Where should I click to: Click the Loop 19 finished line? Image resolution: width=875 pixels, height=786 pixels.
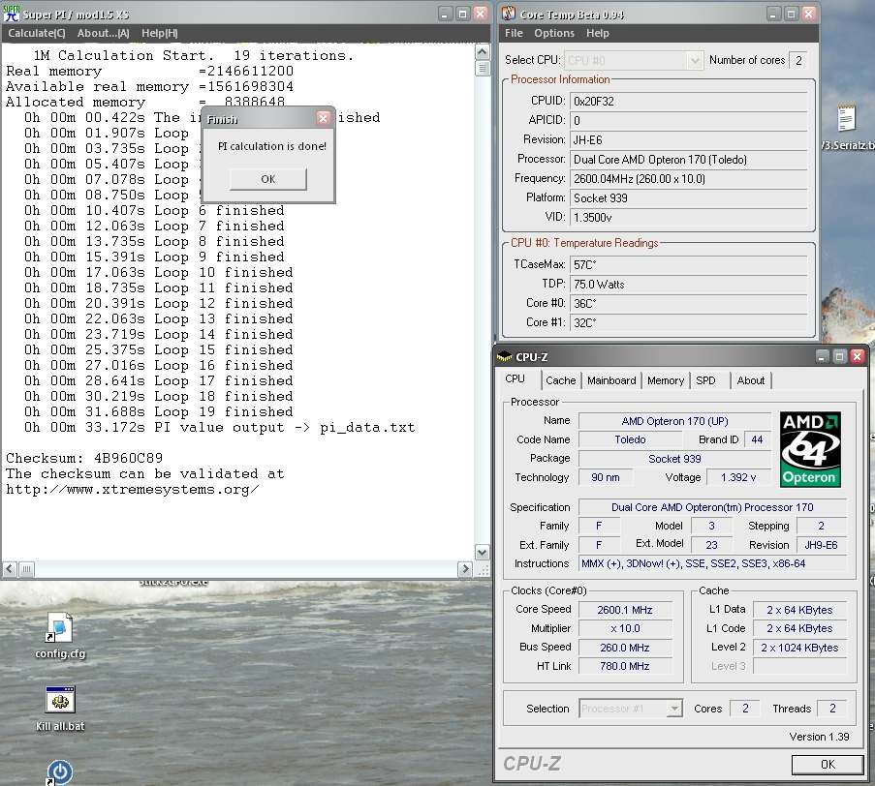coord(159,412)
